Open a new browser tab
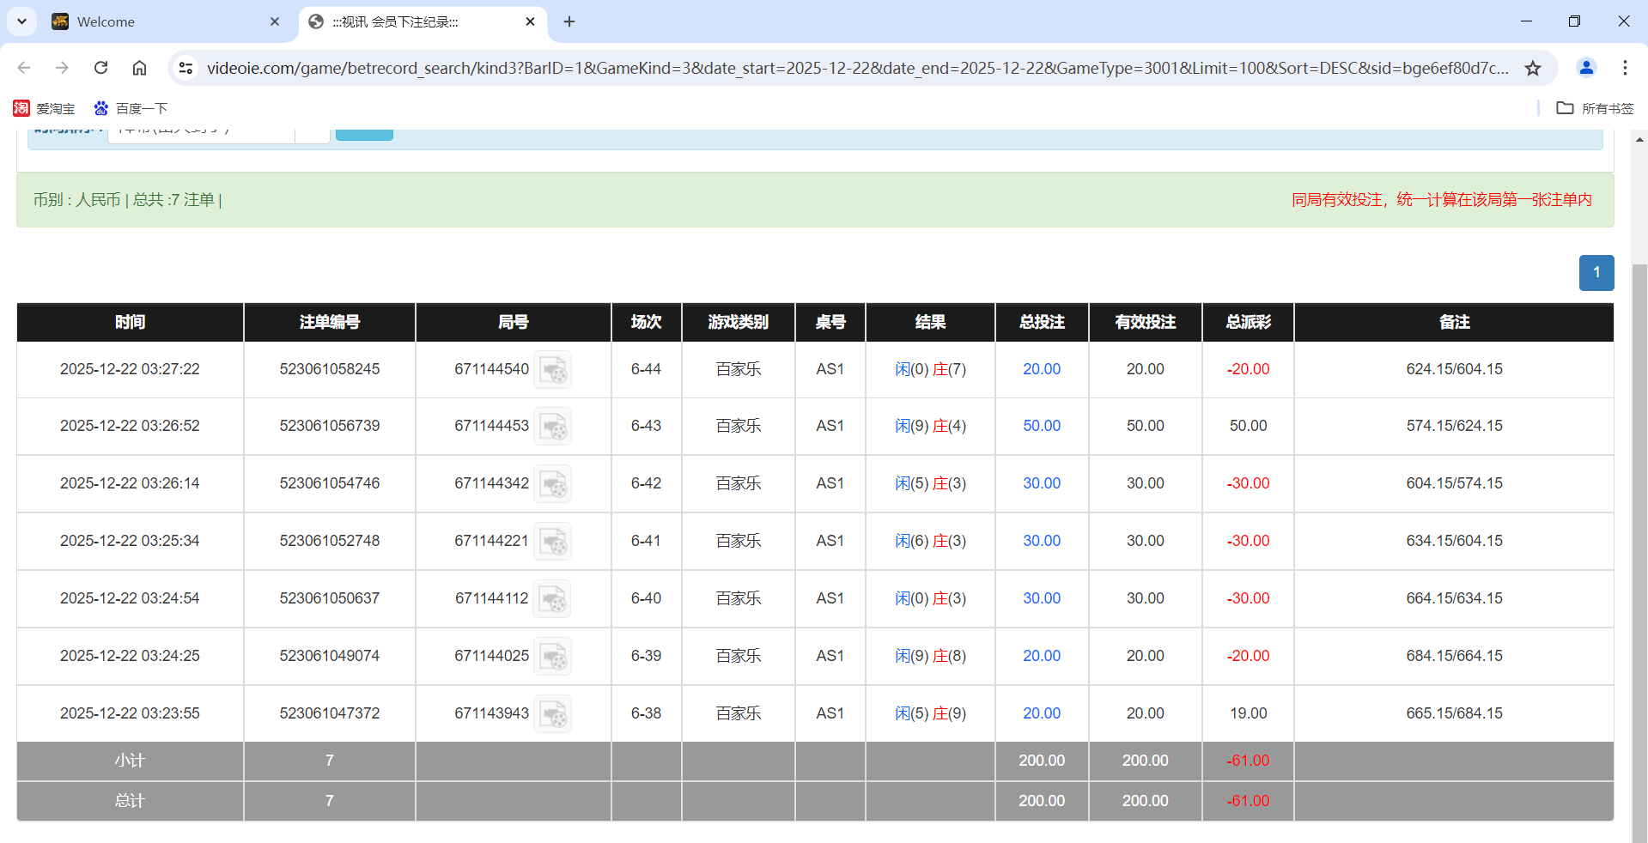Image resolution: width=1648 pixels, height=843 pixels. [569, 21]
